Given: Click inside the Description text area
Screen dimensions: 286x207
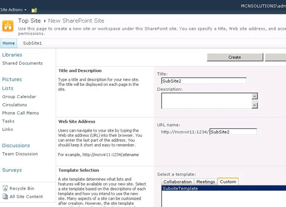Looking at the screenshot, I should (207, 101).
